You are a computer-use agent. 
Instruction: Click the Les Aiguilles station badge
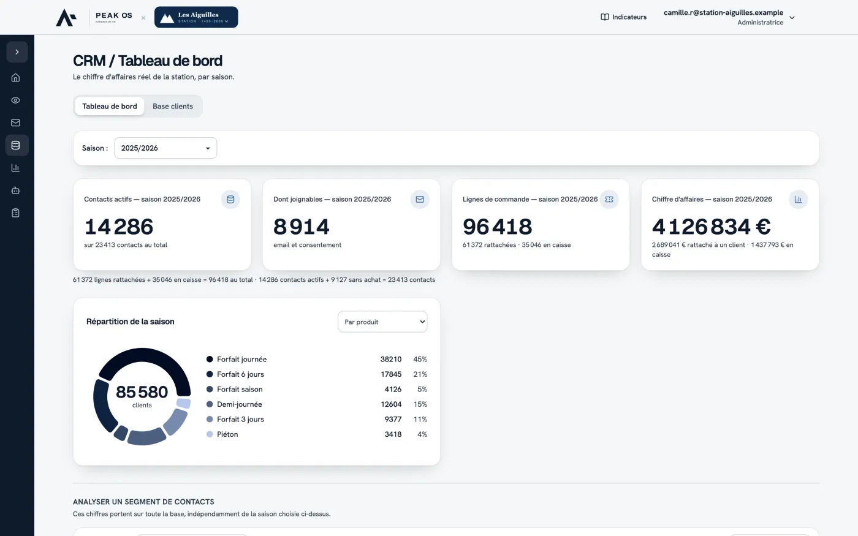coord(196,17)
